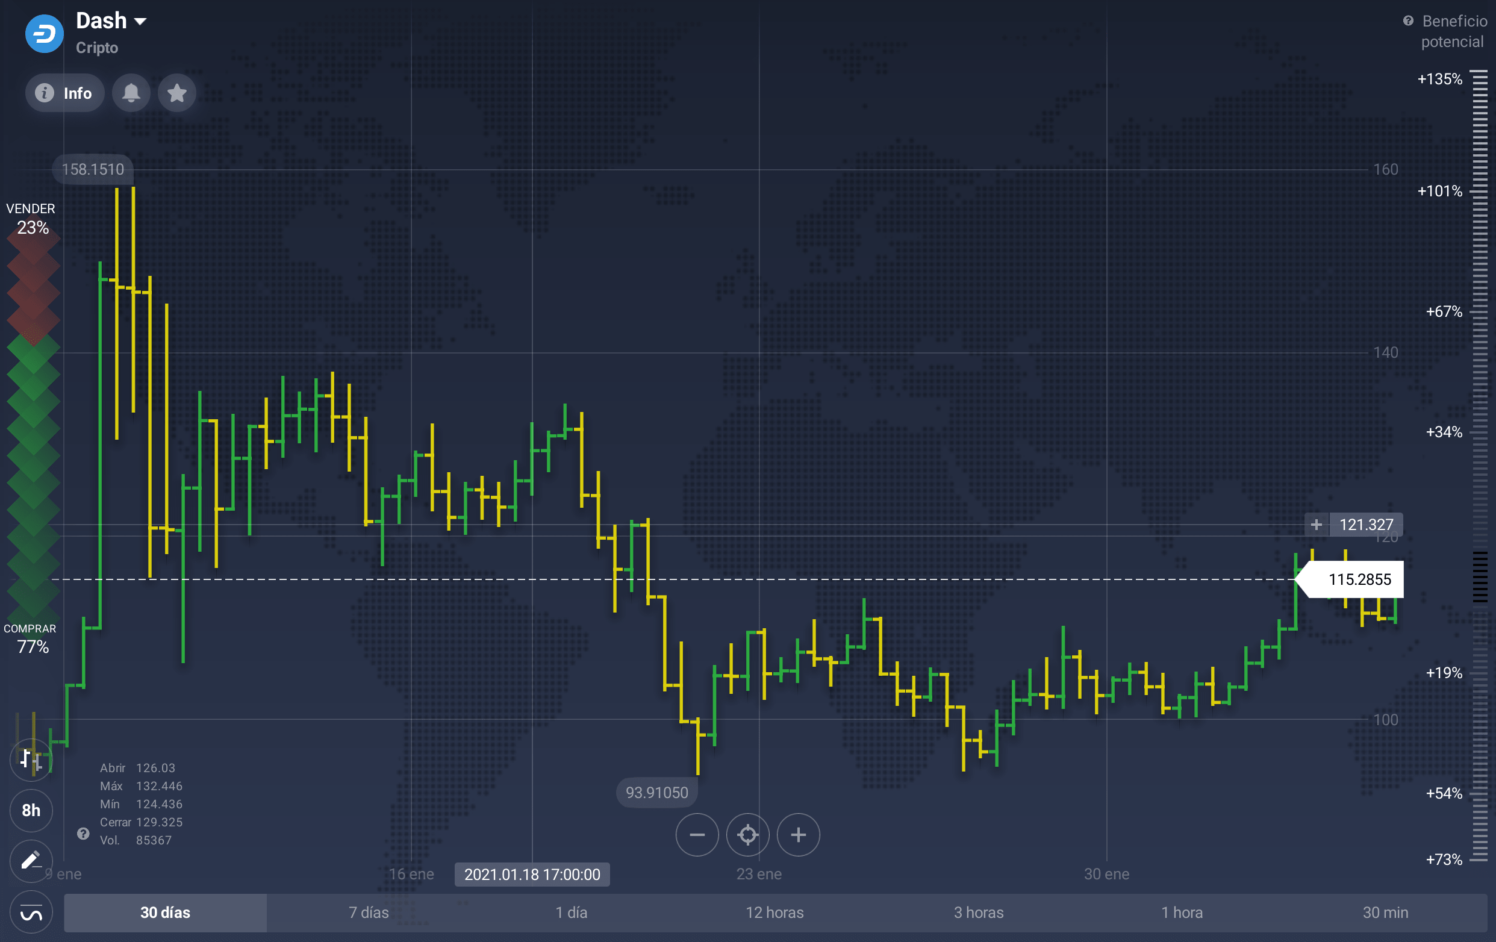Select the 30 días time range tab
Screen dimensions: 1496x942
click(x=165, y=913)
